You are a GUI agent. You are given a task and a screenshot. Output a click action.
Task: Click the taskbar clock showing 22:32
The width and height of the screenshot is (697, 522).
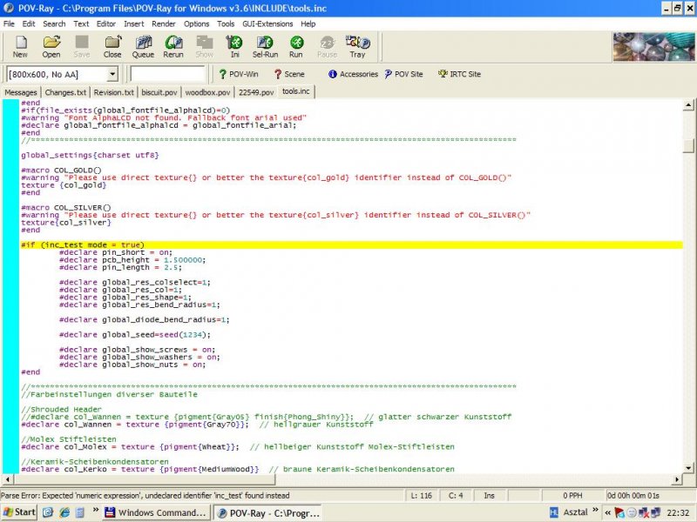pyautogui.click(x=678, y=512)
